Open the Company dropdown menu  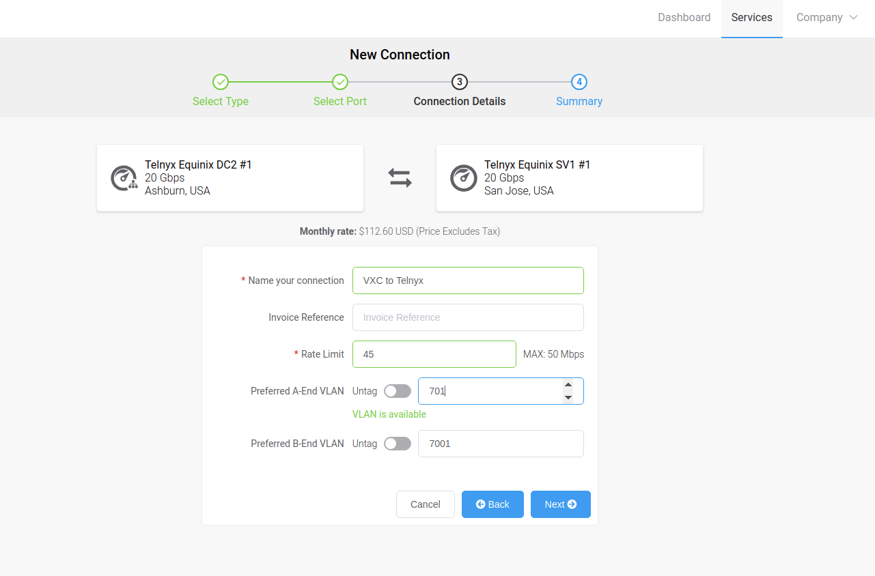pos(827,18)
